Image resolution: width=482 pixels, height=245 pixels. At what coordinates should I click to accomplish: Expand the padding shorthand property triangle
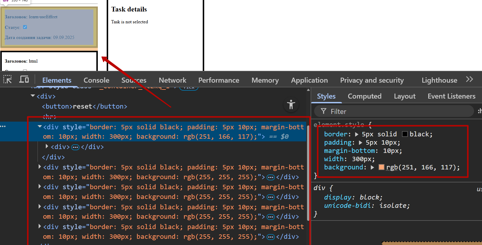[x=361, y=143]
